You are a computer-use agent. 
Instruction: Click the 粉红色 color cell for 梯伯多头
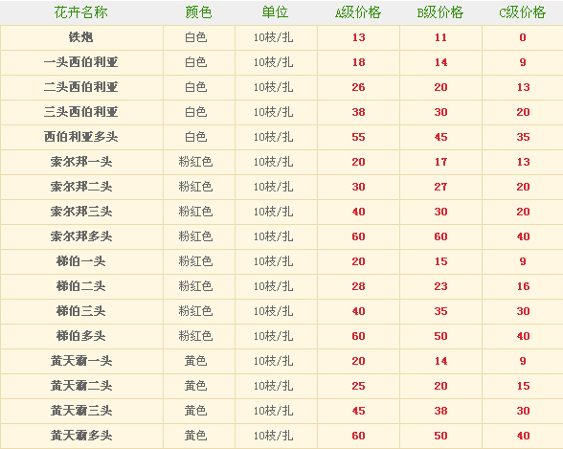pos(195,336)
